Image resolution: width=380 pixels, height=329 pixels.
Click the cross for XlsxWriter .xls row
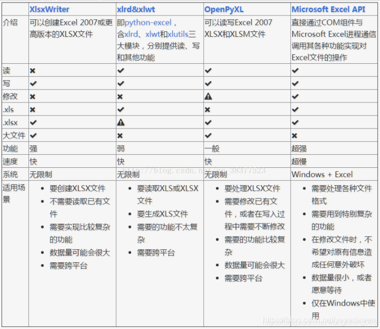point(32,110)
